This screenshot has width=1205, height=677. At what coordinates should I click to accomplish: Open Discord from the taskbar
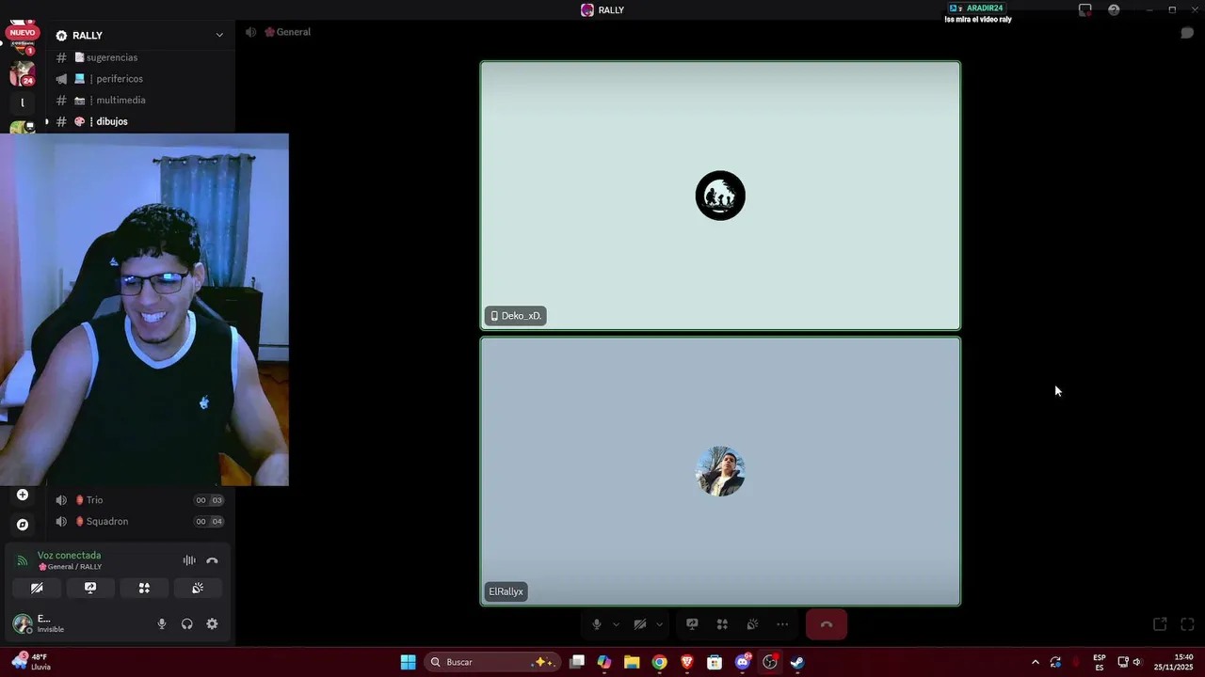[743, 662]
